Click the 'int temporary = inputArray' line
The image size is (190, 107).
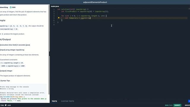78,18
